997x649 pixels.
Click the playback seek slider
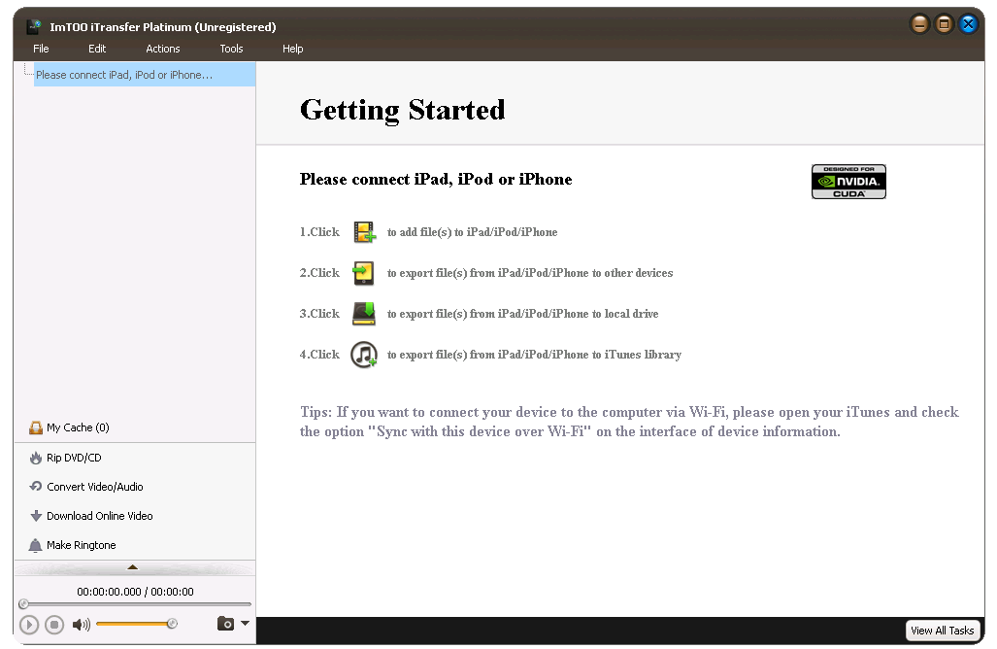click(136, 604)
